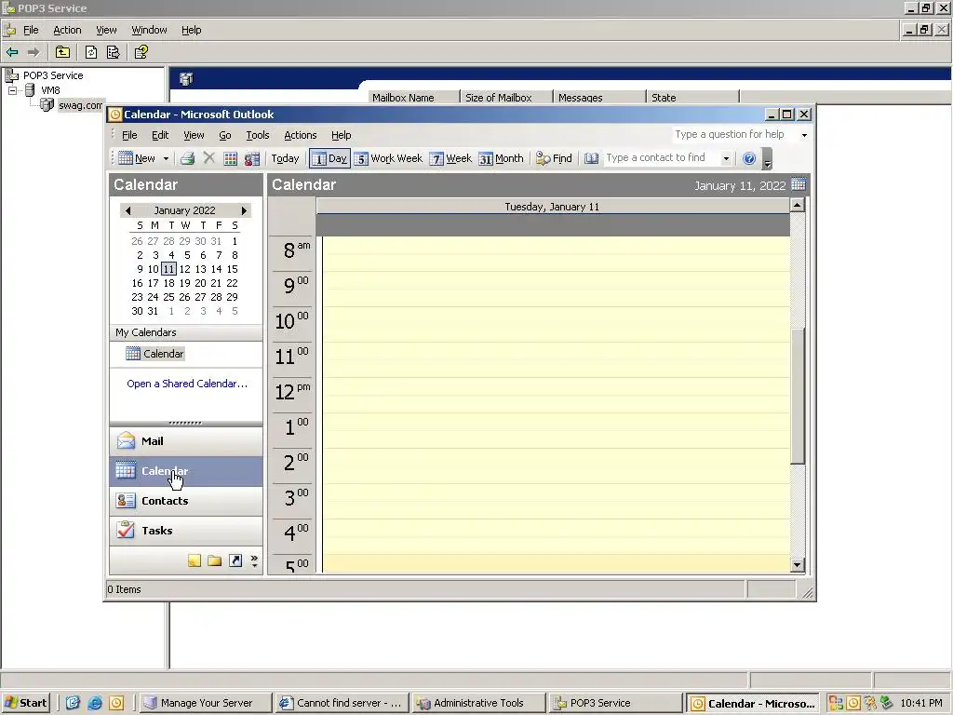This screenshot has width=953, height=715.
Task: Click the calendar icon beside January 11, 2022
Action: click(798, 185)
